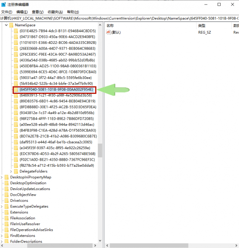Click folder icon of {9343812e-1c37-4a49-a12e-4b2d810d956b}

coord(16,113)
